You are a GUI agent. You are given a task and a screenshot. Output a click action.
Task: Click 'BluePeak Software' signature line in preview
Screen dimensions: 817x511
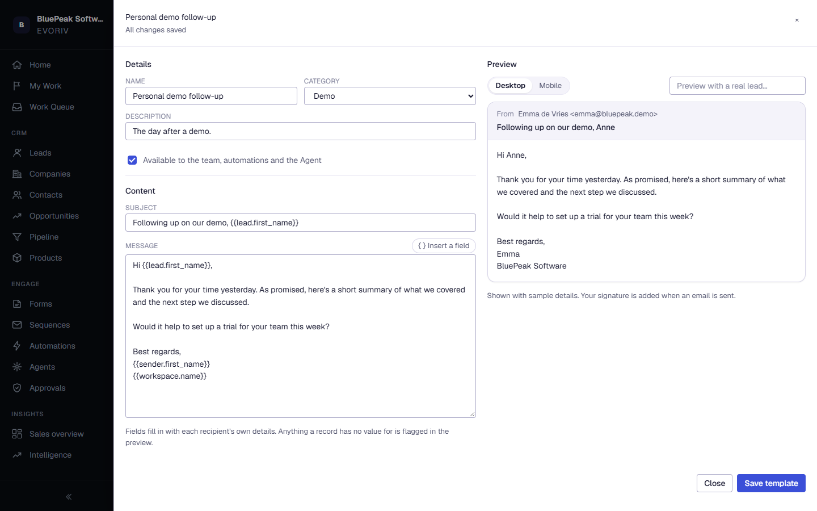(x=532, y=266)
